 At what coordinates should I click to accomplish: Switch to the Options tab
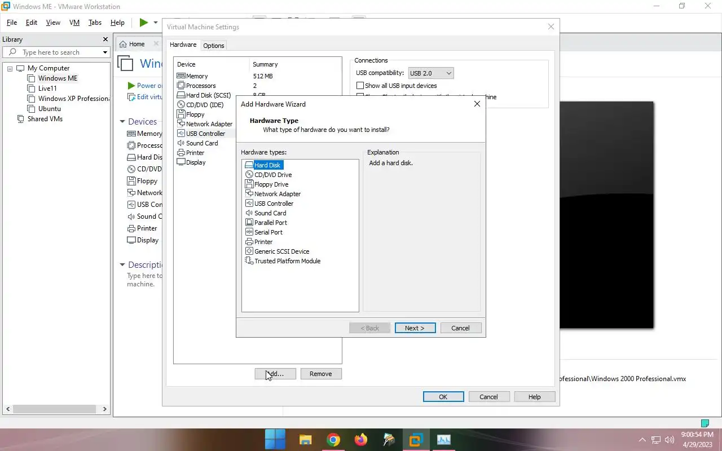point(214,46)
